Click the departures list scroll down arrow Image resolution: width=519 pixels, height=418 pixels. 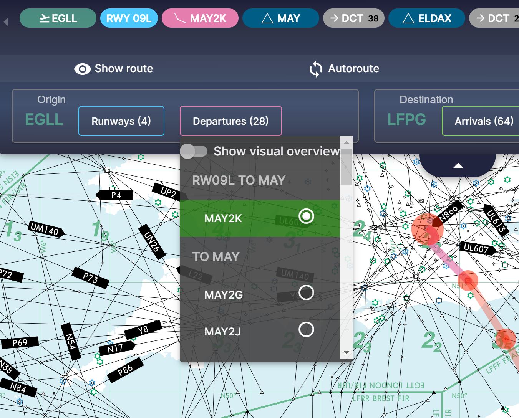coord(346,352)
